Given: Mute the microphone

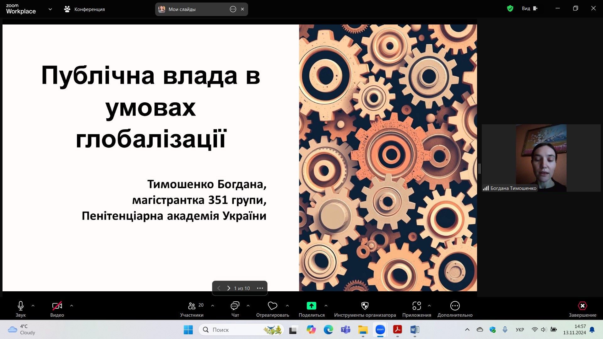Looking at the screenshot, I should pos(21,306).
